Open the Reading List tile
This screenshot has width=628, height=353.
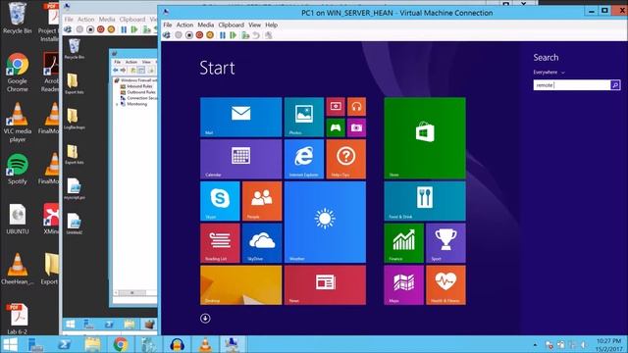[220, 243]
